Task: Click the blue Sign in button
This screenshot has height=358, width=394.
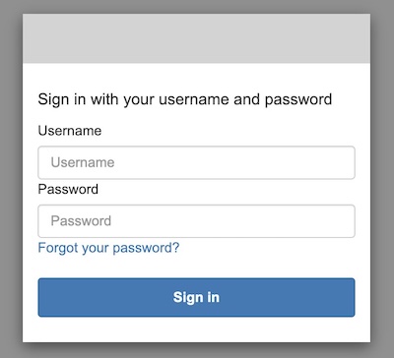Action: 196,297
